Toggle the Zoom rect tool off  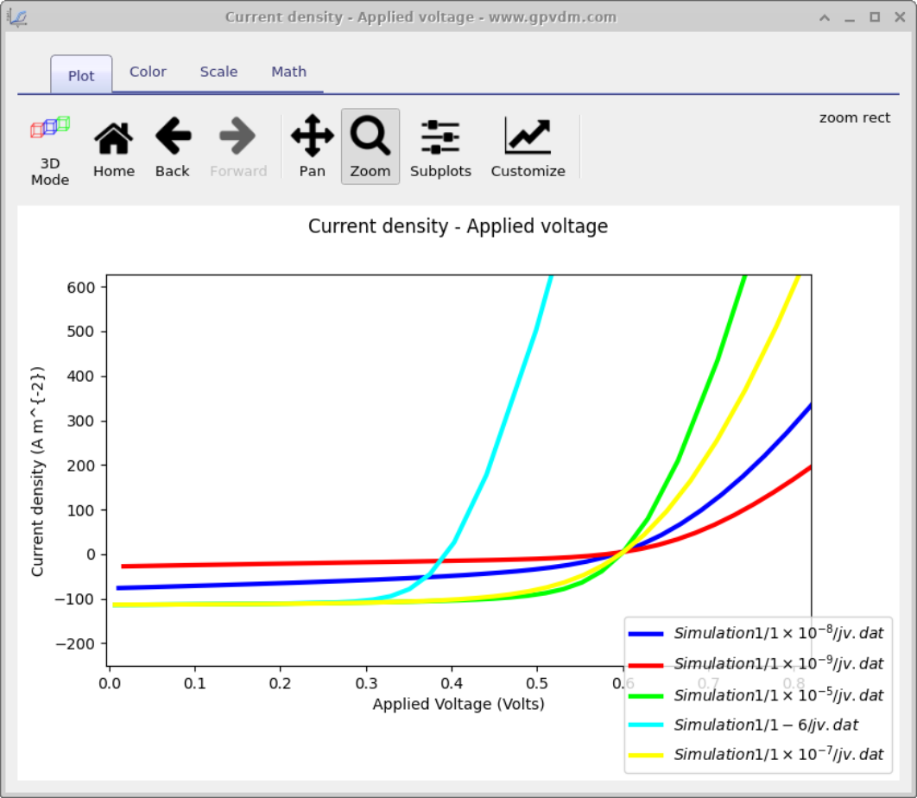coord(370,147)
